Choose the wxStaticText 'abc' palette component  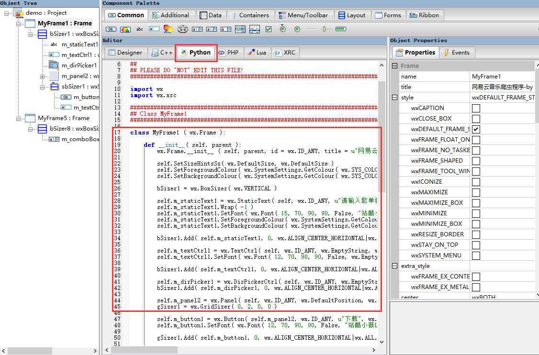[x=140, y=29]
